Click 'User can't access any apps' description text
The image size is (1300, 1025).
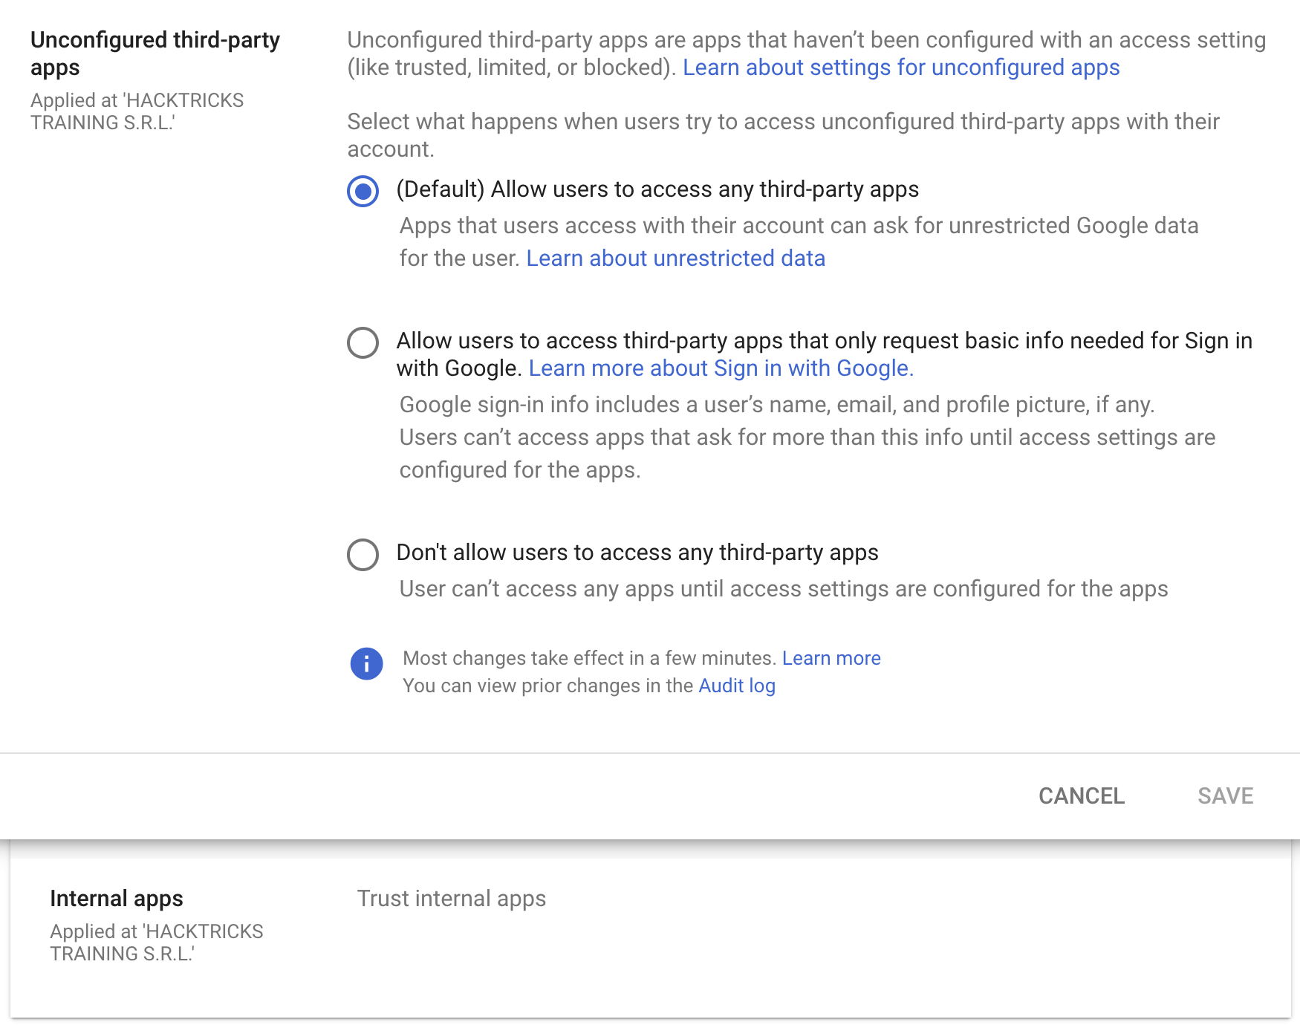[783, 589]
